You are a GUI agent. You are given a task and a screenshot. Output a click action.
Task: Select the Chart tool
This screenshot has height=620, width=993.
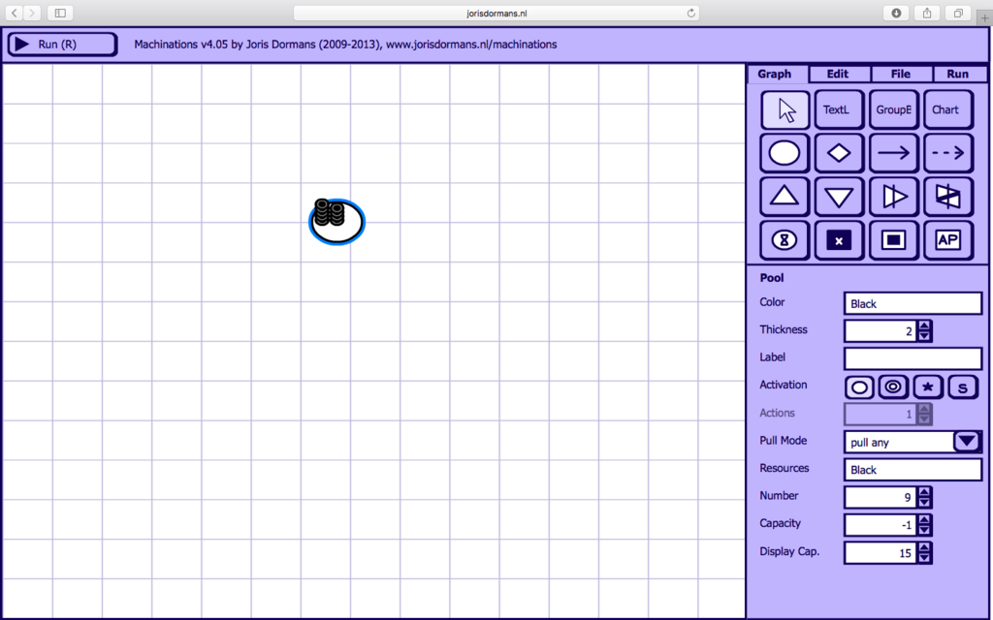948,109
